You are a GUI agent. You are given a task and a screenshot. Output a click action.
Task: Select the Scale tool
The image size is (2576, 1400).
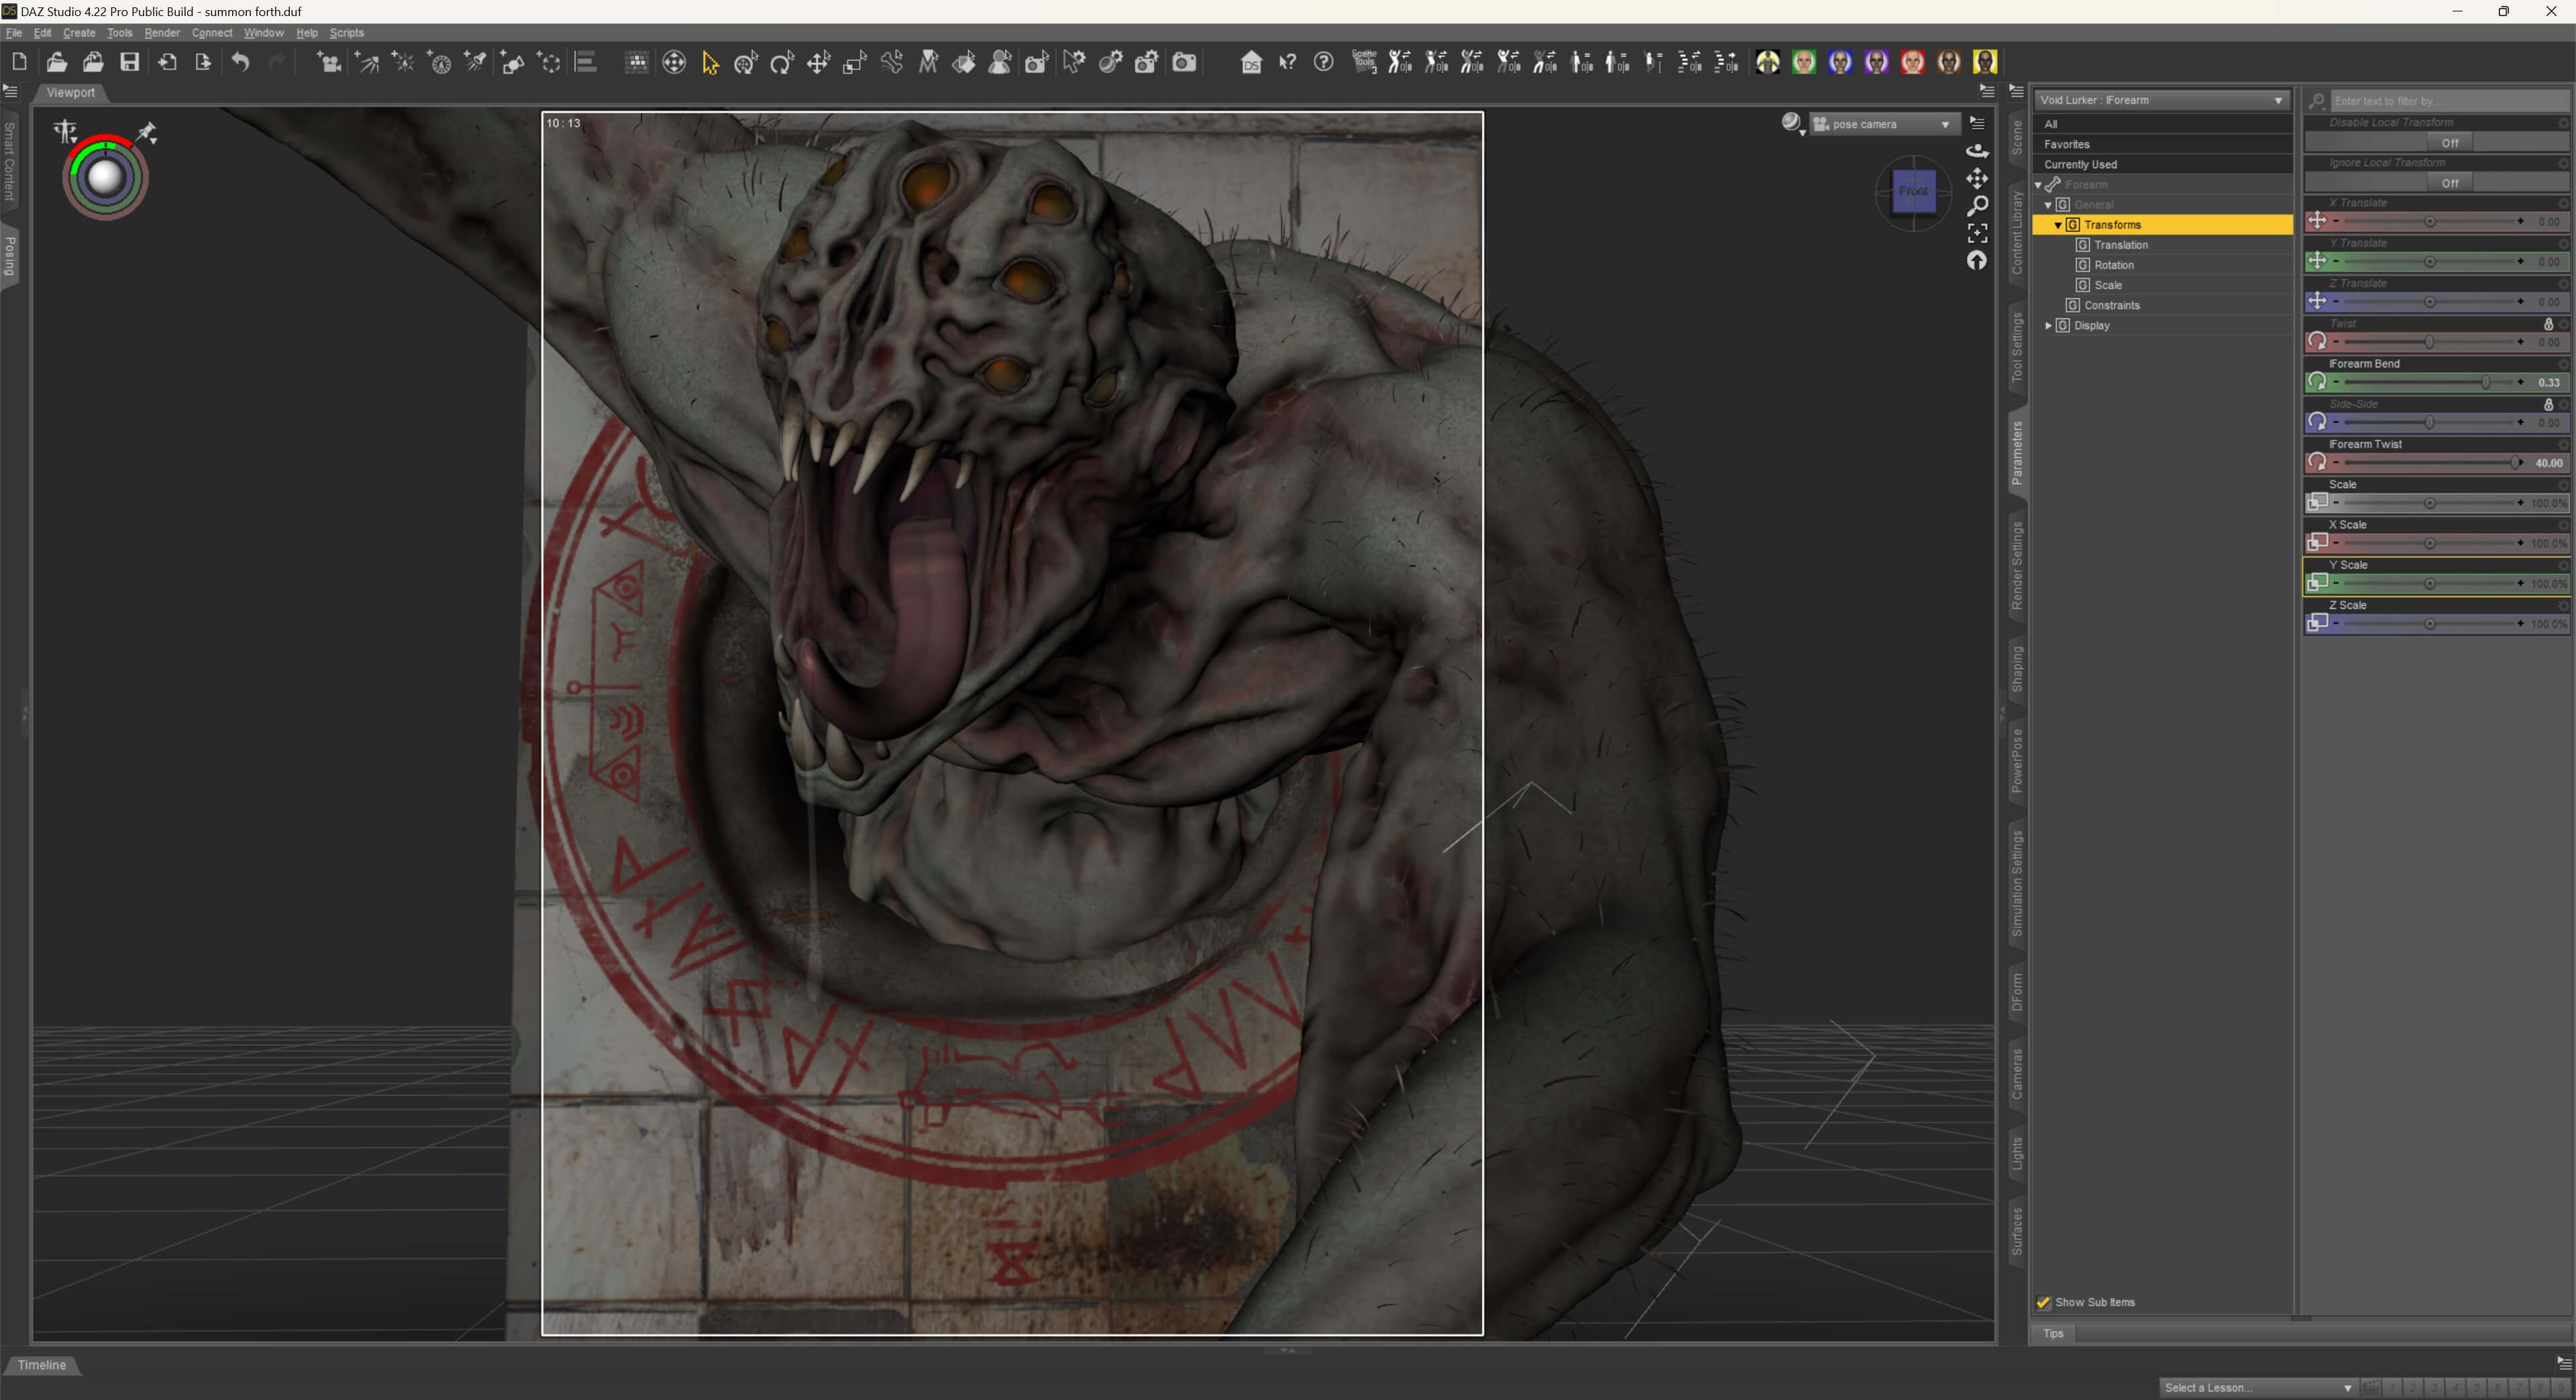tap(854, 63)
